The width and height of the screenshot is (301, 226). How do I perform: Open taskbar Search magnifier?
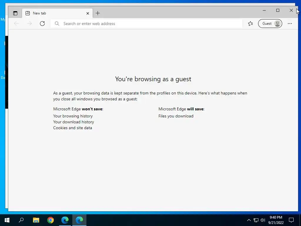[21, 220]
